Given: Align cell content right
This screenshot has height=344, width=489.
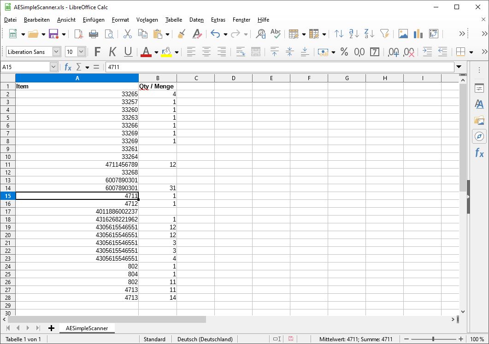Looking at the screenshot, I should (x=222, y=52).
